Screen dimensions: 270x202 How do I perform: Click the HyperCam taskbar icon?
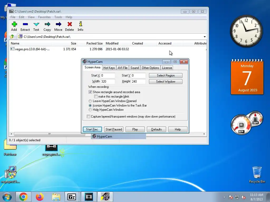(105, 197)
